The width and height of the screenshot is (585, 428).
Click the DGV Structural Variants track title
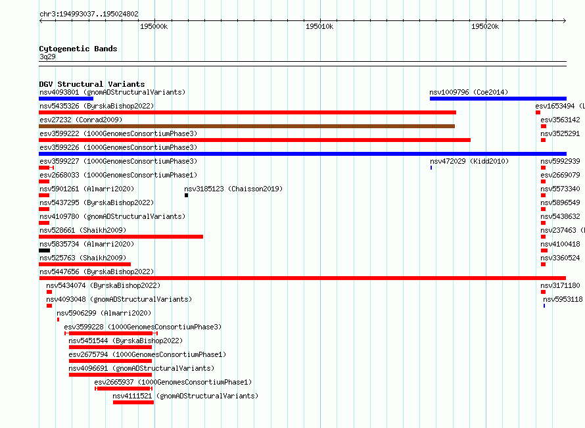(92, 84)
